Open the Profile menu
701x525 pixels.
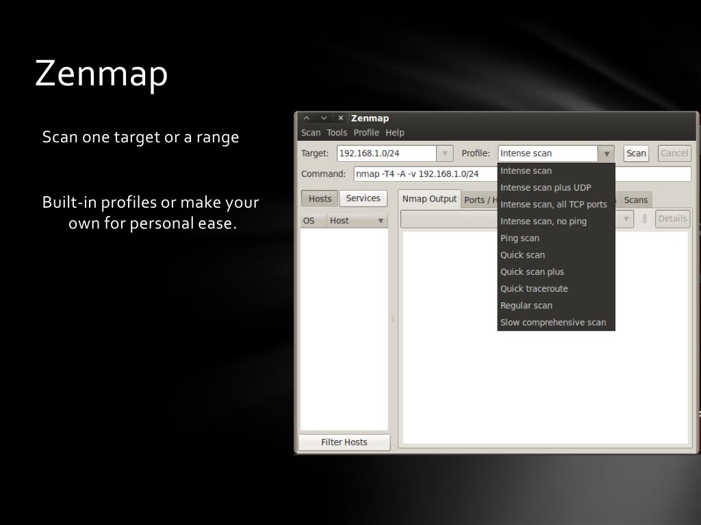click(366, 133)
